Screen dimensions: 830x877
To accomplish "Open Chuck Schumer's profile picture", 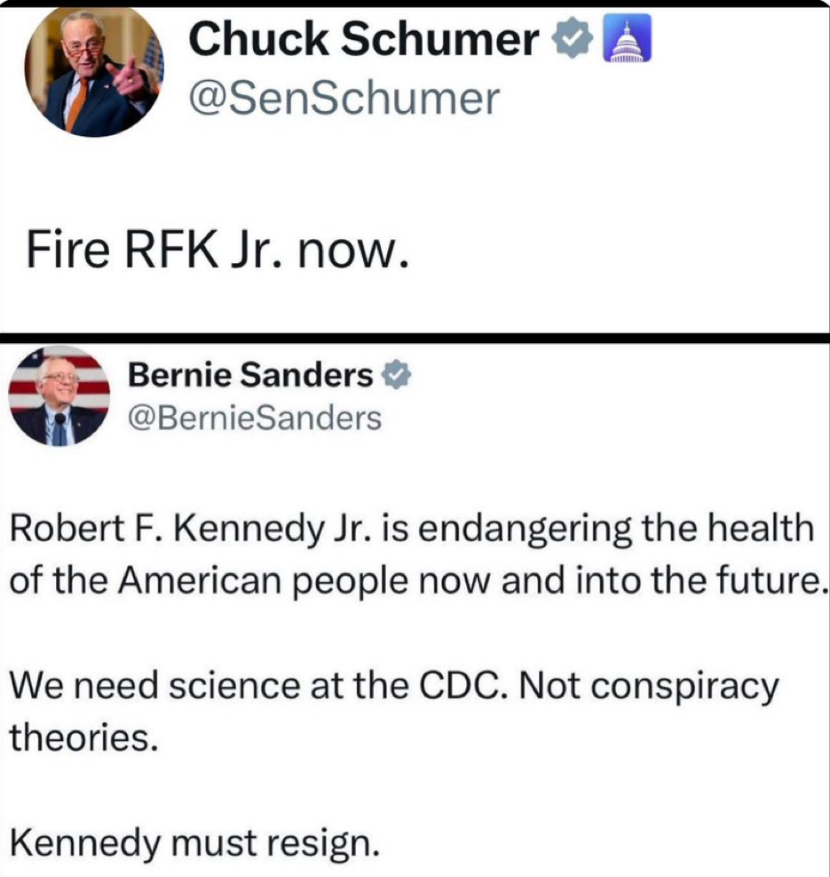I will click(x=94, y=72).
